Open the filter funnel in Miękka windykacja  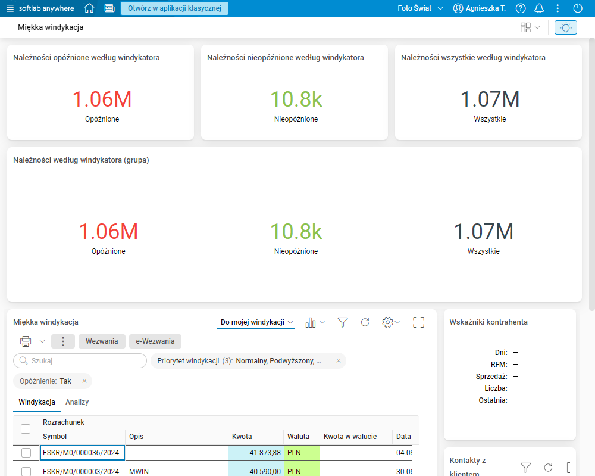pos(342,322)
